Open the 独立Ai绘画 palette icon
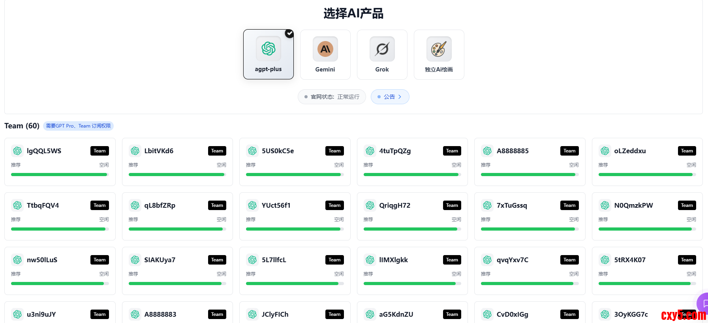 [439, 49]
